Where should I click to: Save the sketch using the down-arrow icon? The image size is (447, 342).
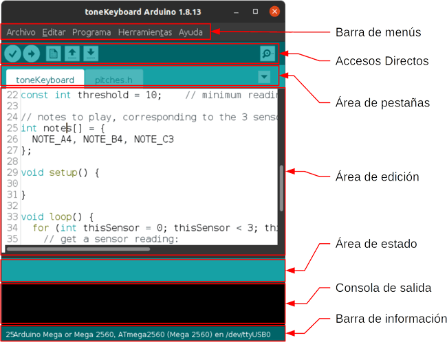[91, 54]
